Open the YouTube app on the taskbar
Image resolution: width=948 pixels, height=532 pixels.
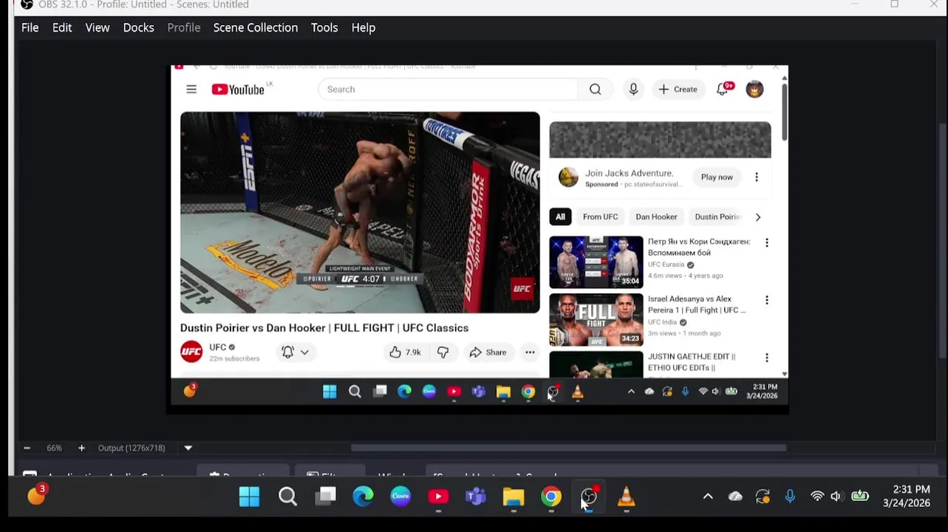coord(438,497)
